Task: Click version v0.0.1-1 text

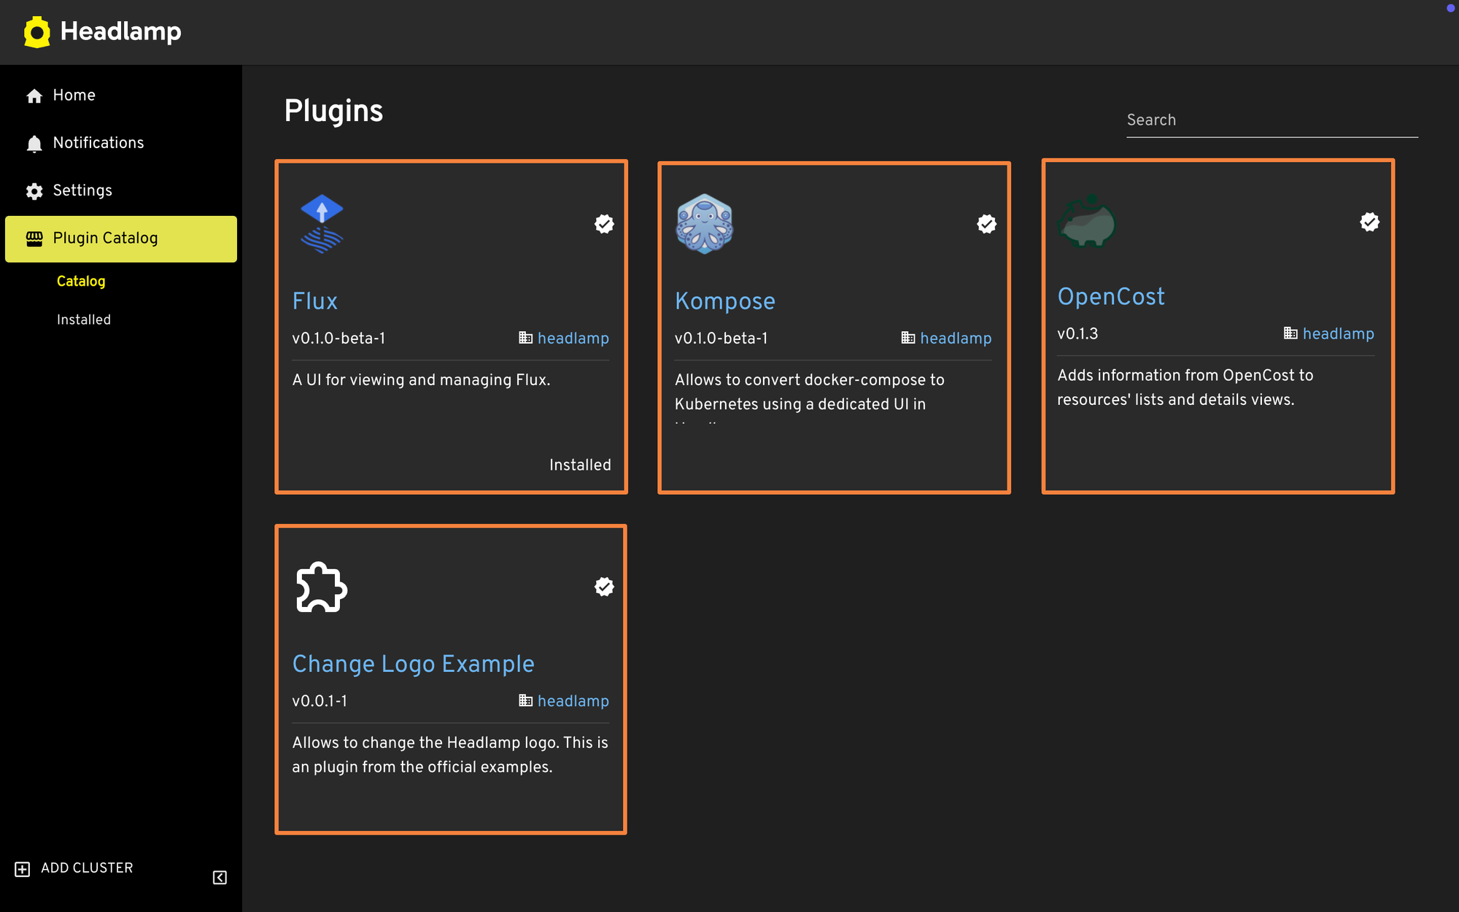Action: 320,701
